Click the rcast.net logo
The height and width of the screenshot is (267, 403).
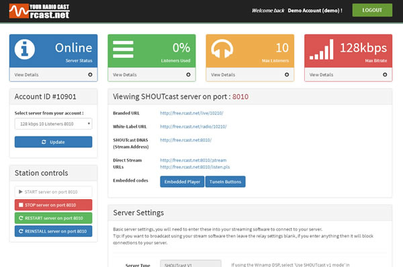[x=40, y=11]
